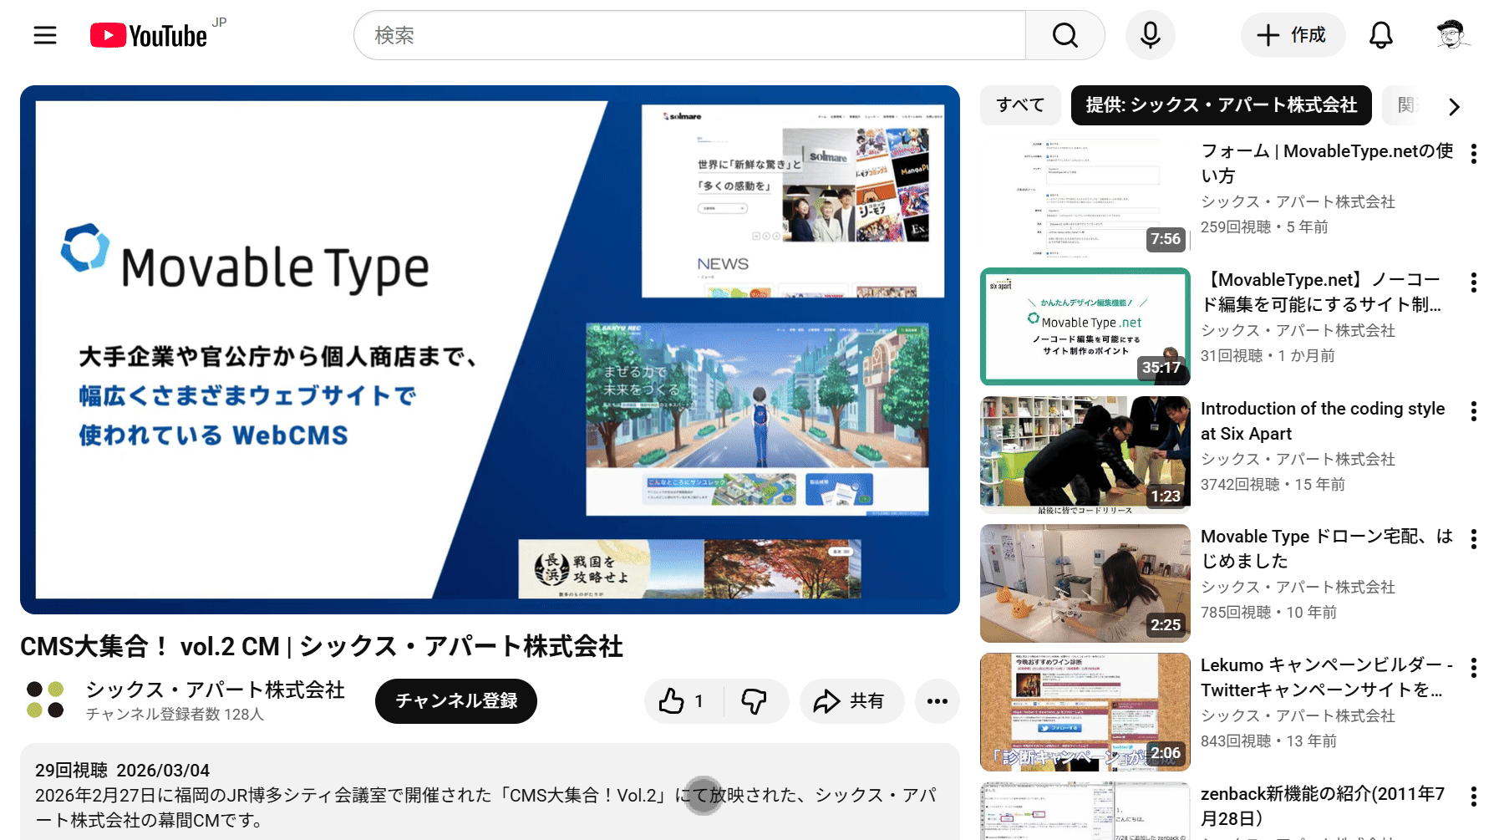Click チャンネル登録者数 128人 text
Image resolution: width=1504 pixels, height=840 pixels.
[x=175, y=714]
